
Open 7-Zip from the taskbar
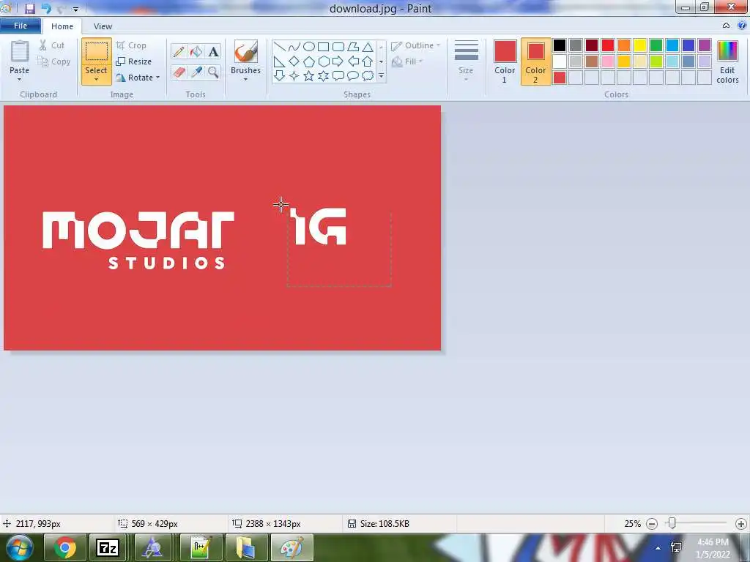pos(108,547)
